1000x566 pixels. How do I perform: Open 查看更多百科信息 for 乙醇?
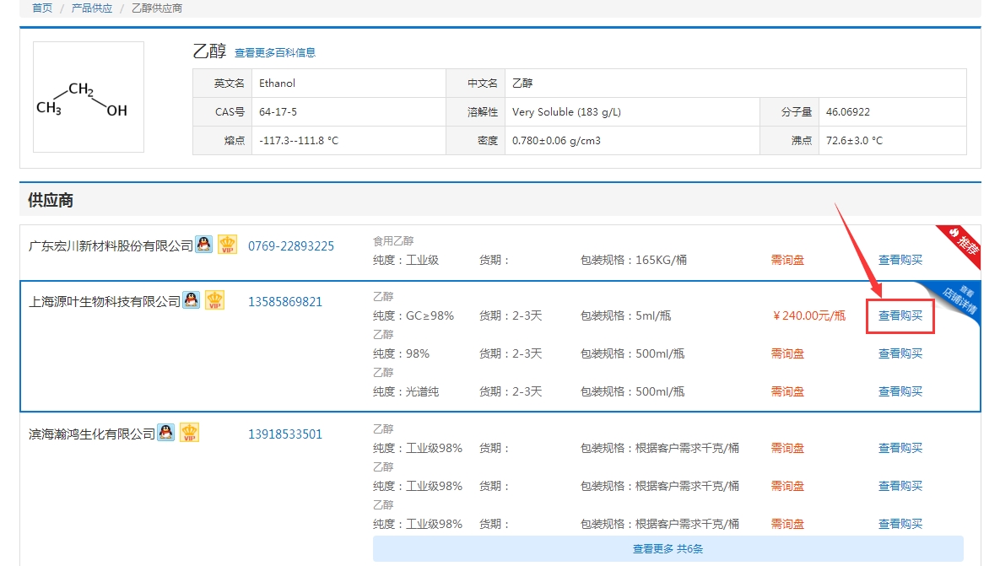(278, 52)
